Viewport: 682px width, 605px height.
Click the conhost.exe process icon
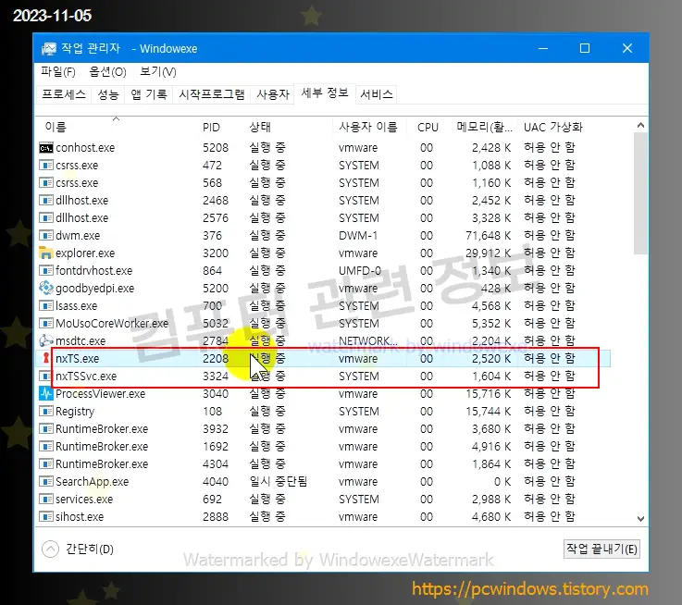(x=46, y=148)
